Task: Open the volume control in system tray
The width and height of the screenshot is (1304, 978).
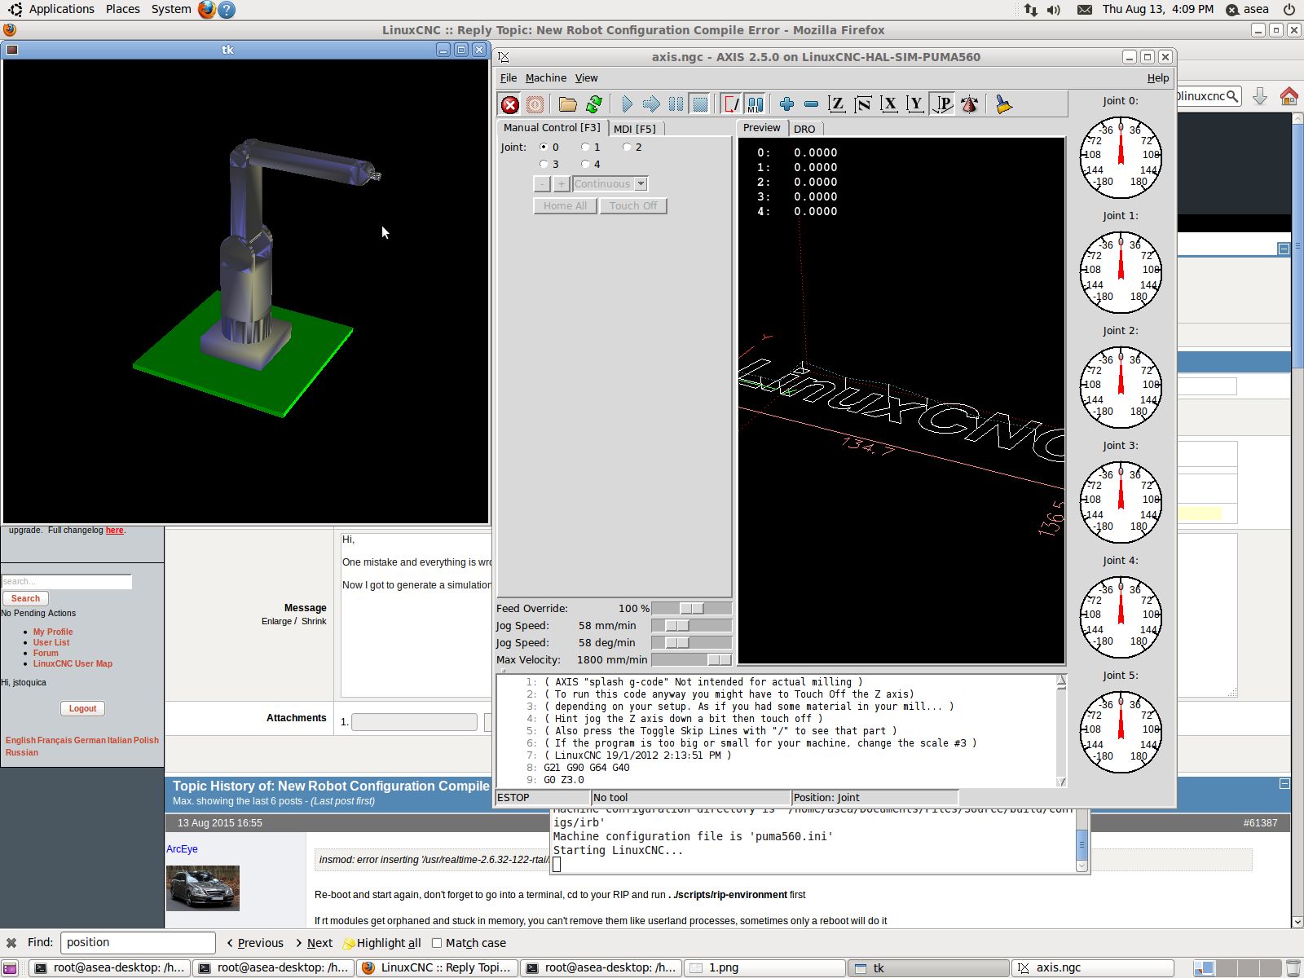Action: click(x=1054, y=10)
